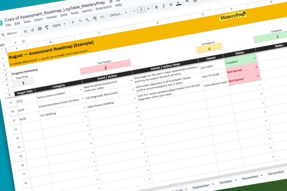
Task: Switch to the September sheet tab
Action: click(x=201, y=187)
